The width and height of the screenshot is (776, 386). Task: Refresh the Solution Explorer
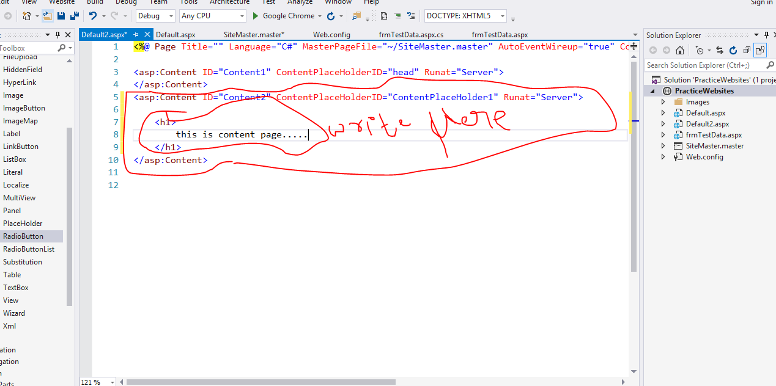click(733, 50)
